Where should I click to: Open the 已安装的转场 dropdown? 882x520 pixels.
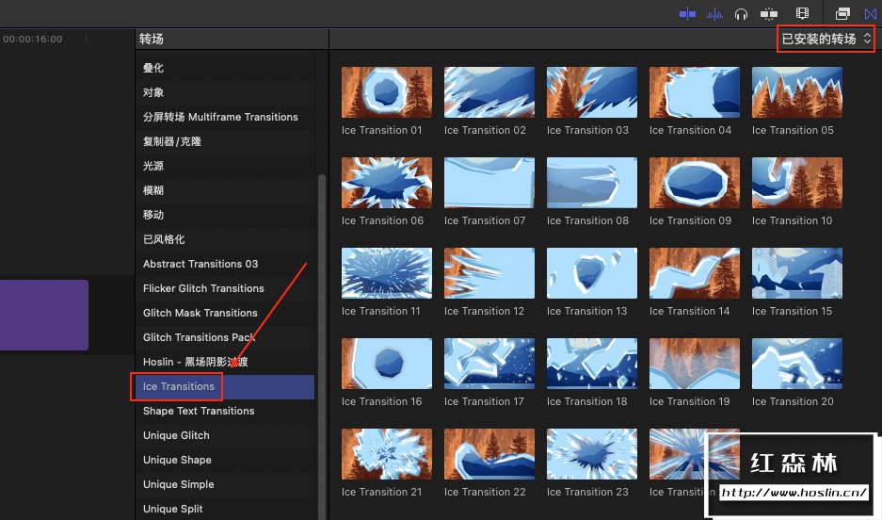click(826, 39)
